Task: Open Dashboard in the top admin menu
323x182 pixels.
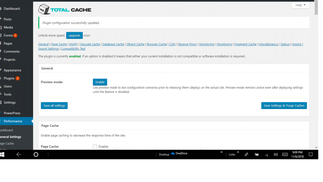Action: [x=12, y=9]
